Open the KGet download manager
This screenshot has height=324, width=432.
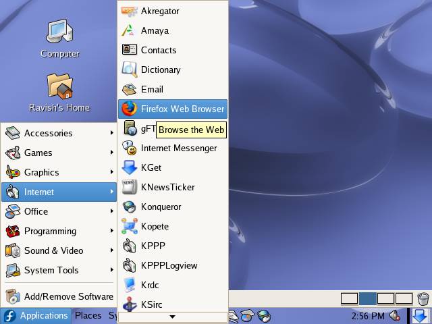[x=151, y=167]
